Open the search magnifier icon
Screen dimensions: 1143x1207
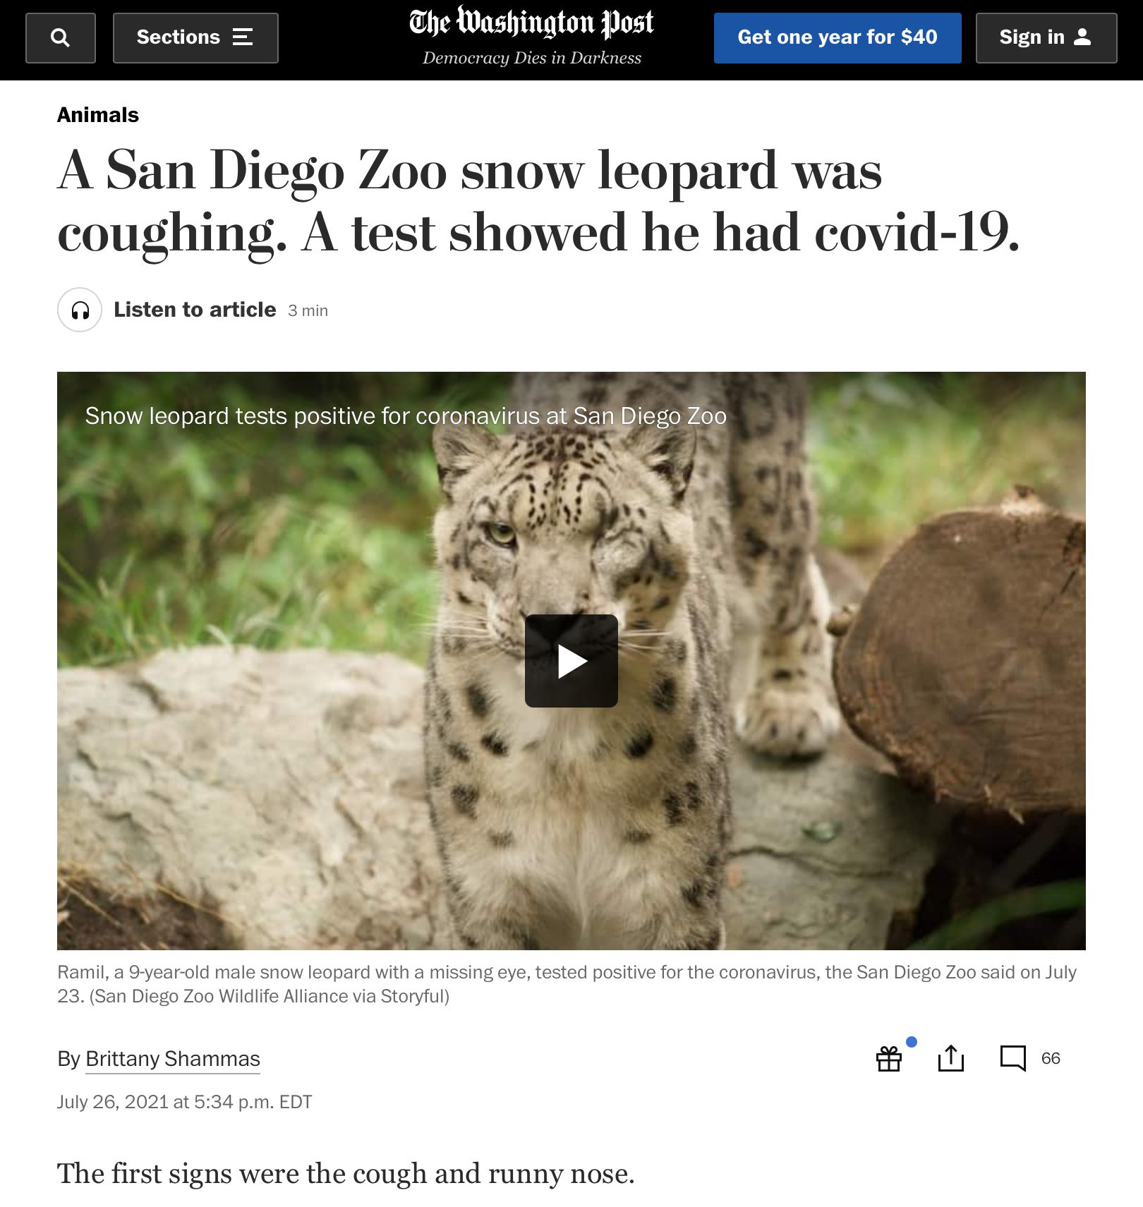tap(61, 38)
